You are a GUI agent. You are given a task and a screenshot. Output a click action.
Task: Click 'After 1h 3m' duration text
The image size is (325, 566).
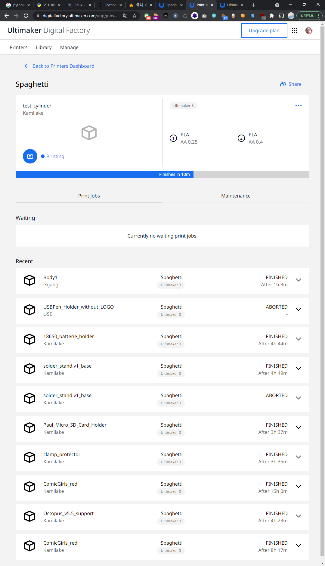(x=274, y=285)
